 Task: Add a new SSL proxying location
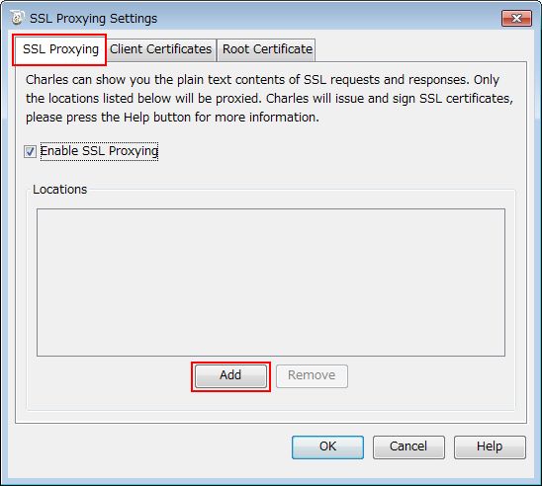[230, 376]
